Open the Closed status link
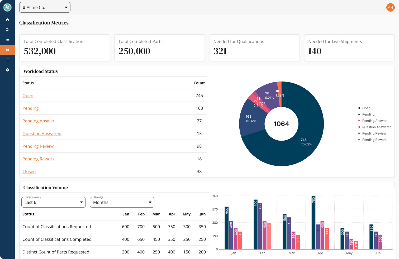The image size is (399, 259). click(29, 171)
